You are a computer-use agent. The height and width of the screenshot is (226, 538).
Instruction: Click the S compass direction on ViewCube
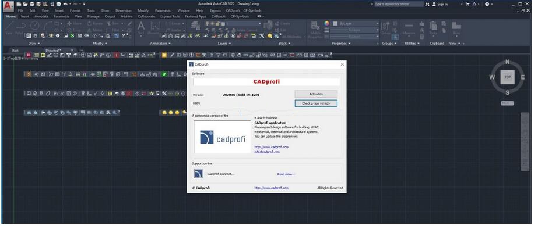pyautogui.click(x=508, y=92)
